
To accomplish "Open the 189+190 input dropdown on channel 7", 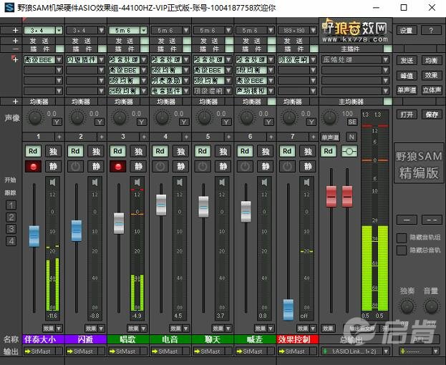I will (314, 30).
